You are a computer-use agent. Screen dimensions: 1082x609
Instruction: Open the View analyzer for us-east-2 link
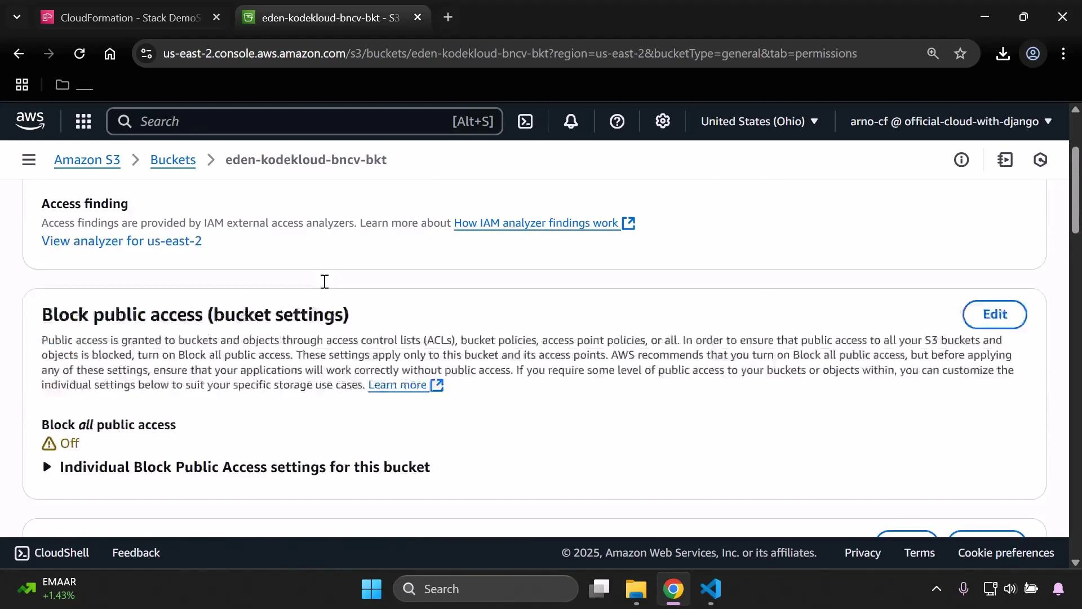[x=122, y=241]
